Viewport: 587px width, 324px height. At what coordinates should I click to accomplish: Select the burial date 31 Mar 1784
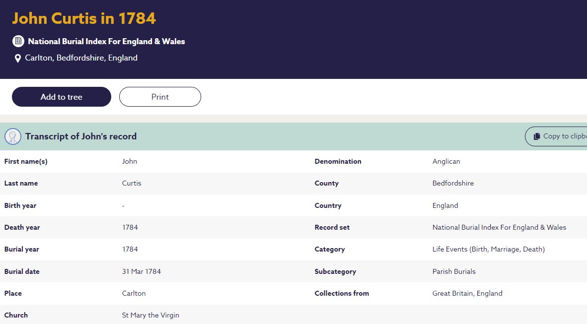pyautogui.click(x=142, y=271)
